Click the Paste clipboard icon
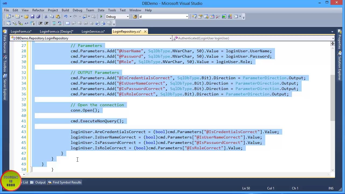Screen dimensions: 345x194 [x=58, y=16]
